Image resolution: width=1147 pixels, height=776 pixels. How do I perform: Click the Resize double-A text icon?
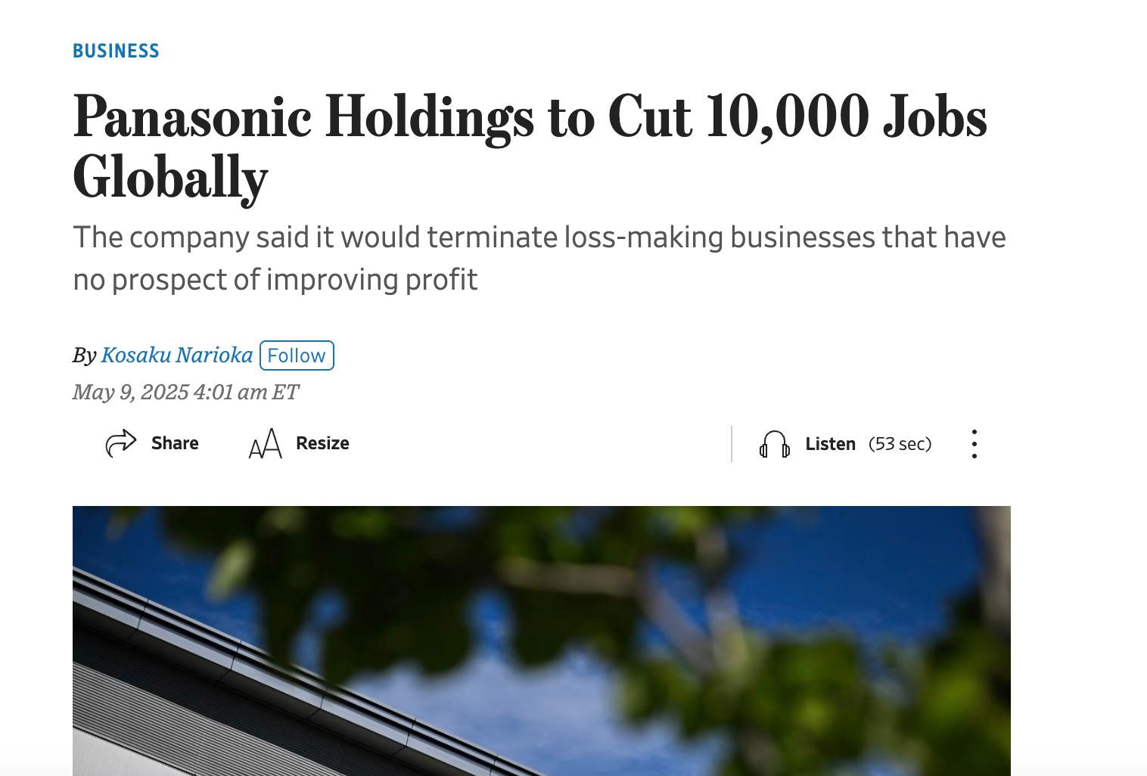pyautogui.click(x=266, y=443)
